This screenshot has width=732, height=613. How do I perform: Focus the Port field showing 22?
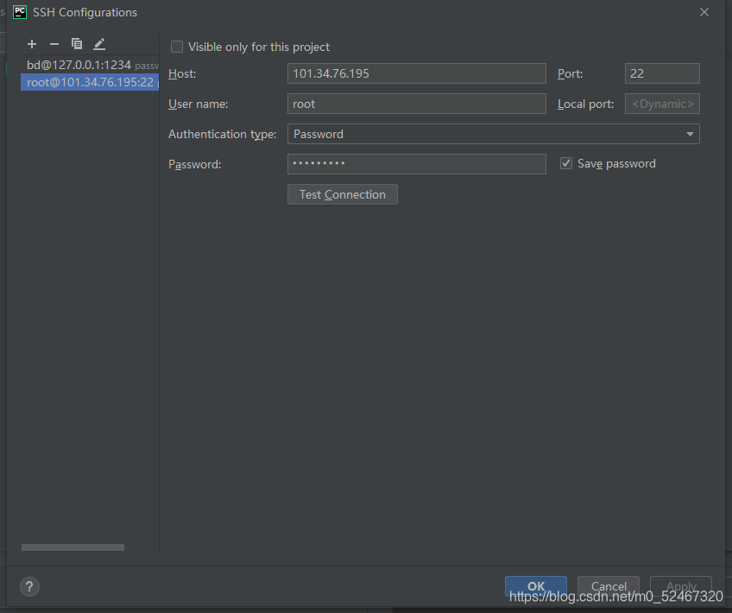pyautogui.click(x=661, y=73)
